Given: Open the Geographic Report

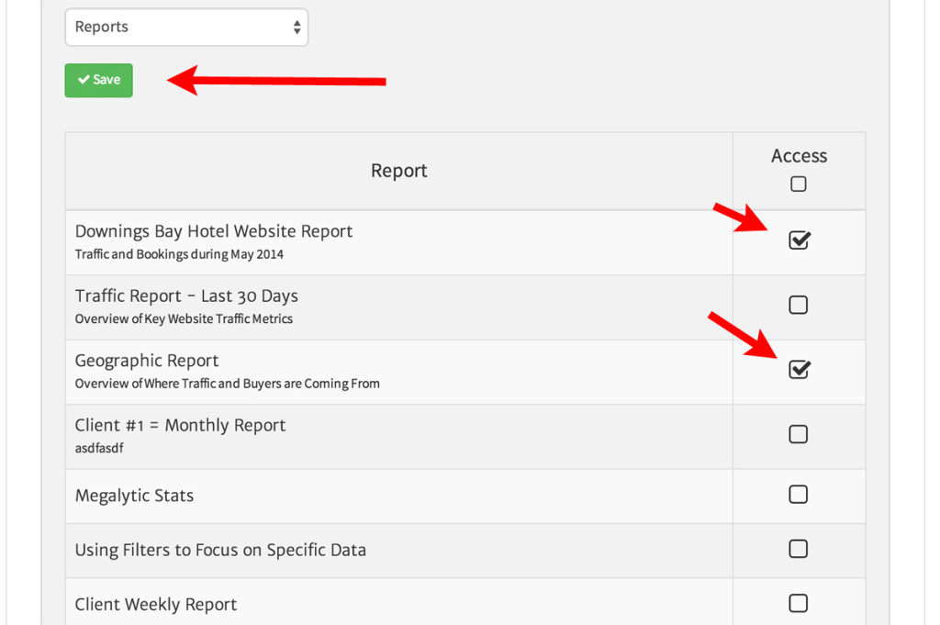Looking at the screenshot, I should click(146, 360).
